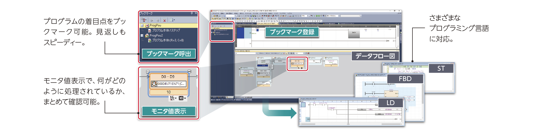Toggle the right minus box on D0 - D9 block

tap(189, 72)
